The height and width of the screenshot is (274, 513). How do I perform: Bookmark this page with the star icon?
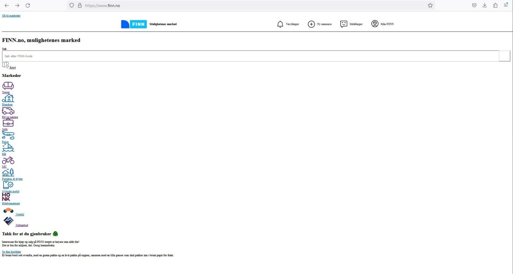click(x=430, y=5)
